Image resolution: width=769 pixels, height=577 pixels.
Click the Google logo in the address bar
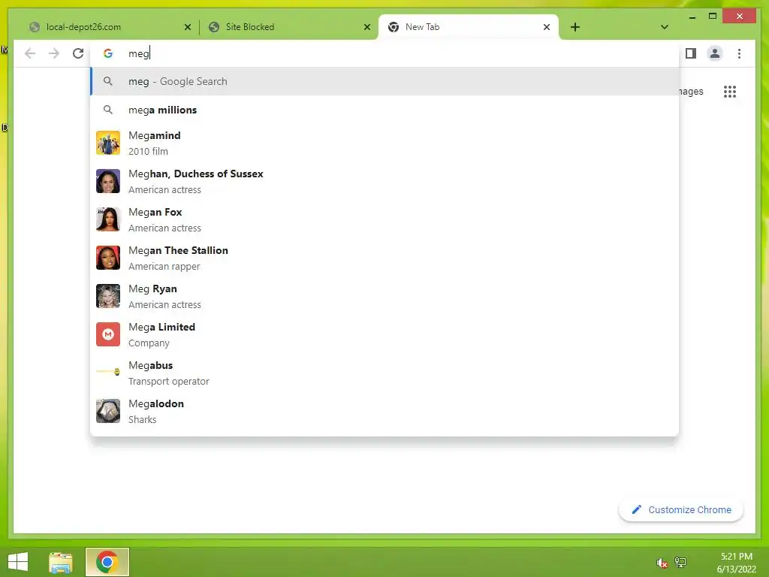click(x=108, y=53)
